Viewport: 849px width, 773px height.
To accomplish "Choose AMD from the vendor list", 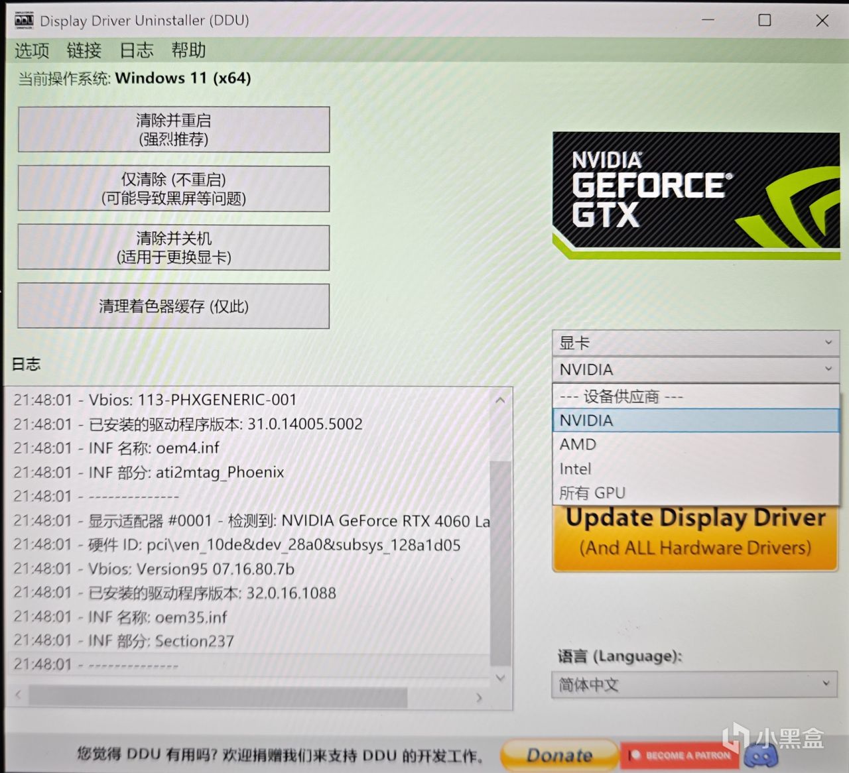I will [696, 444].
